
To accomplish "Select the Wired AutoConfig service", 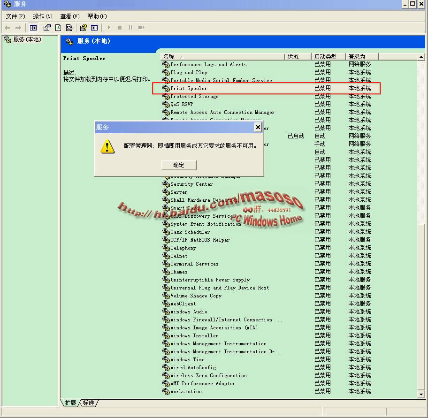I will click(193, 367).
